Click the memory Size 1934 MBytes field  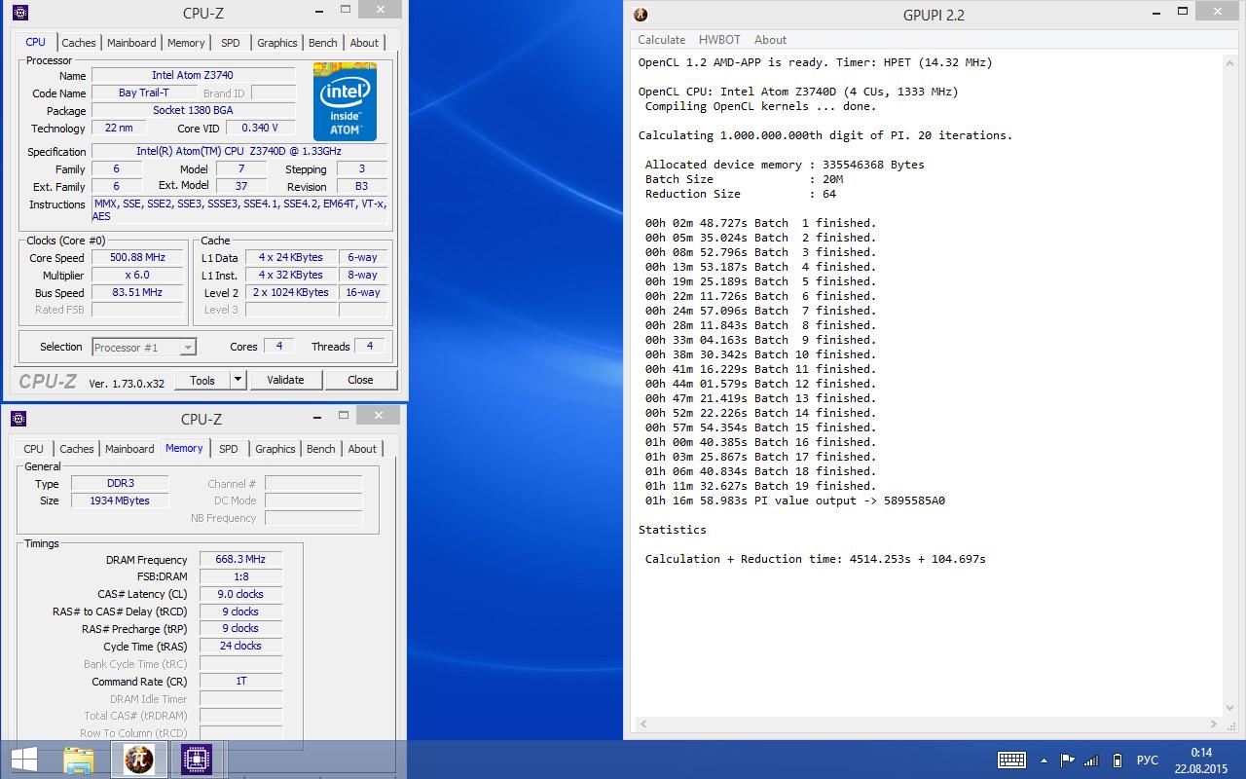click(118, 501)
